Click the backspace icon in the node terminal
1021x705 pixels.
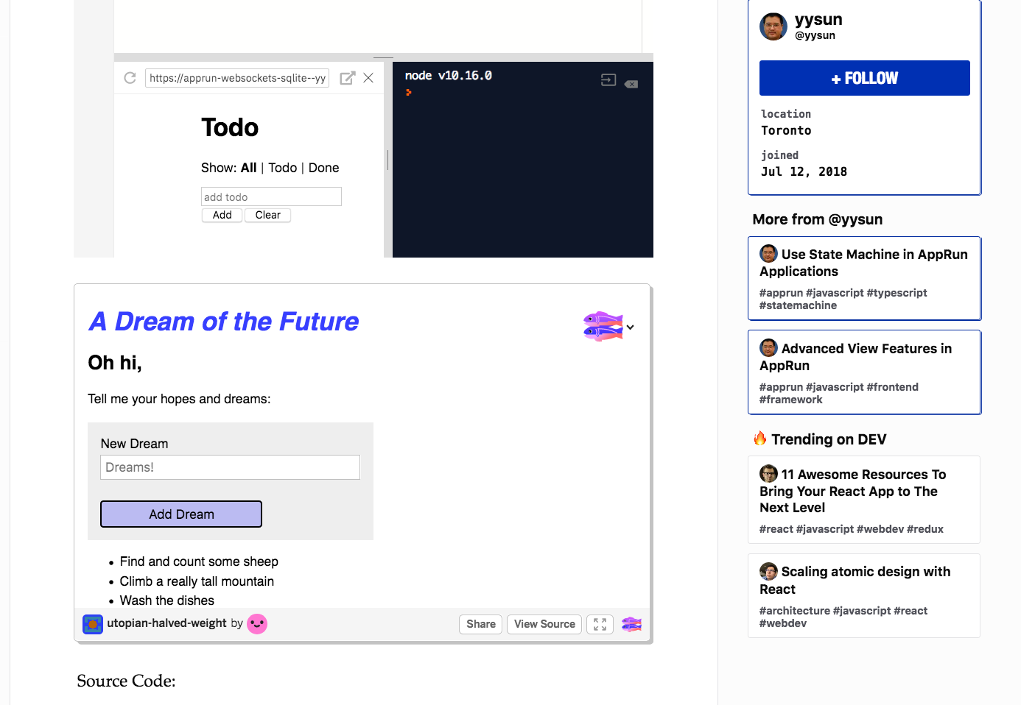point(631,84)
